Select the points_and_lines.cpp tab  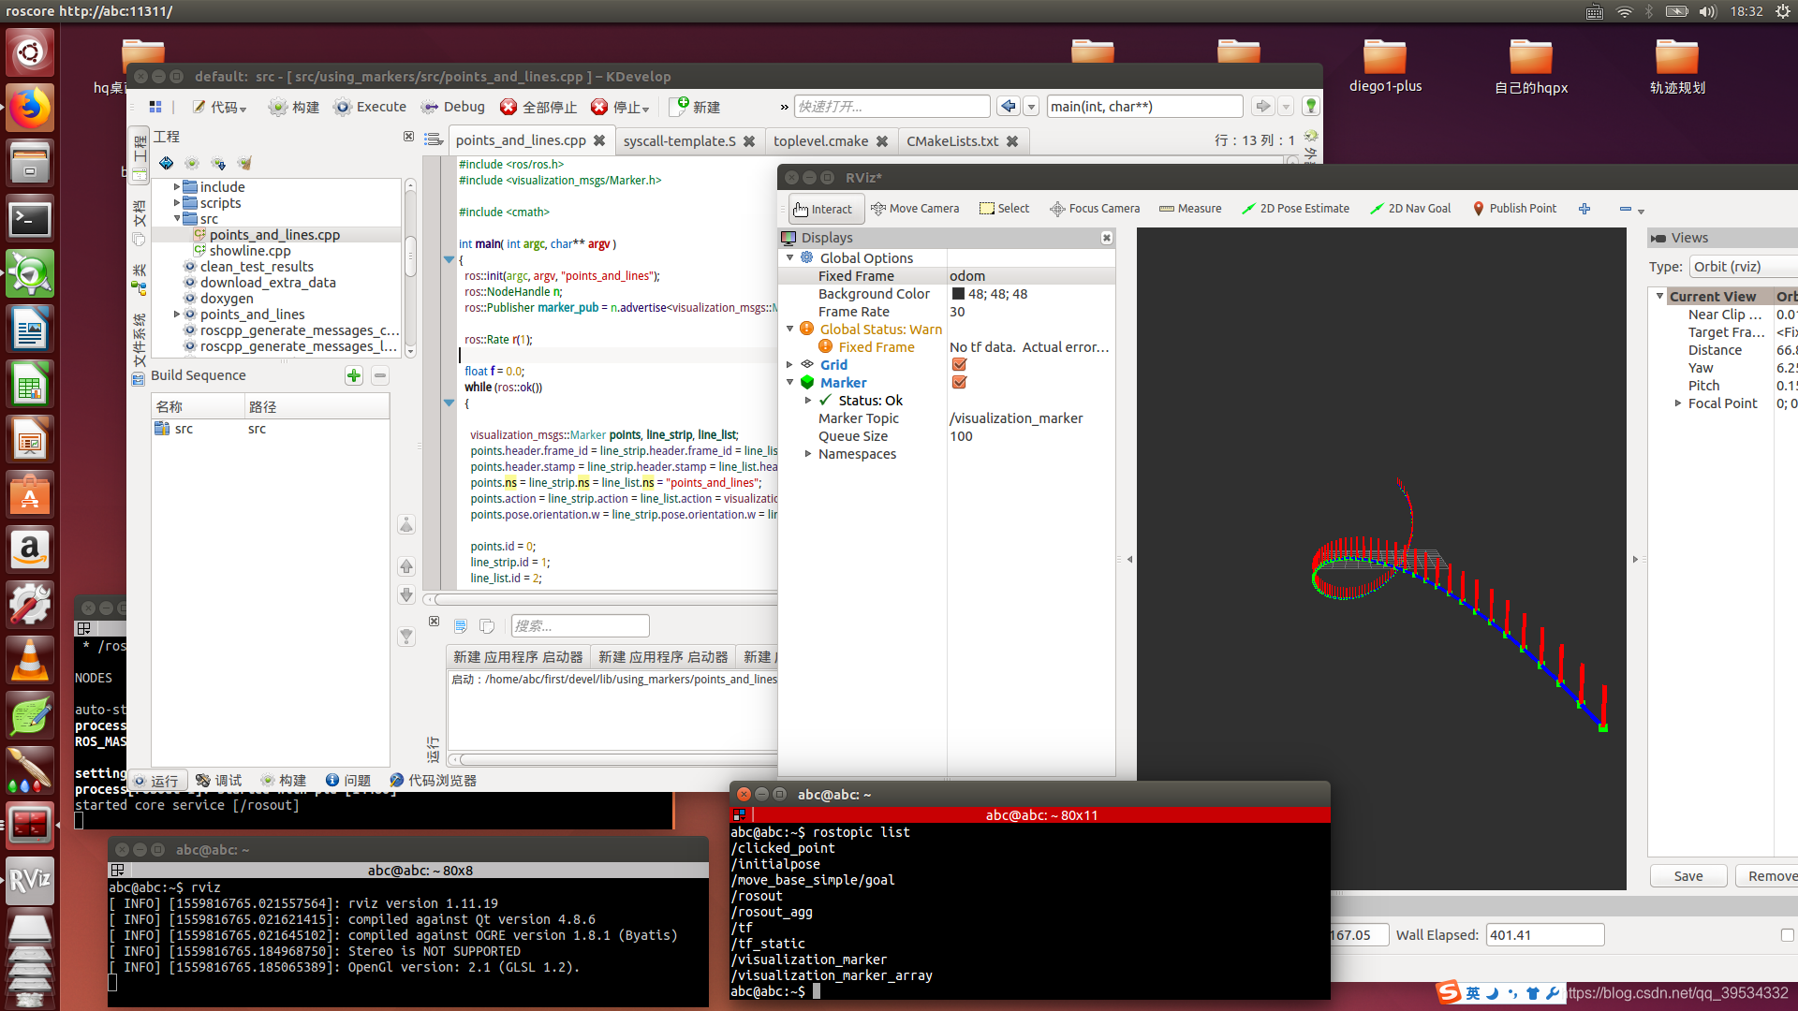pyautogui.click(x=520, y=139)
